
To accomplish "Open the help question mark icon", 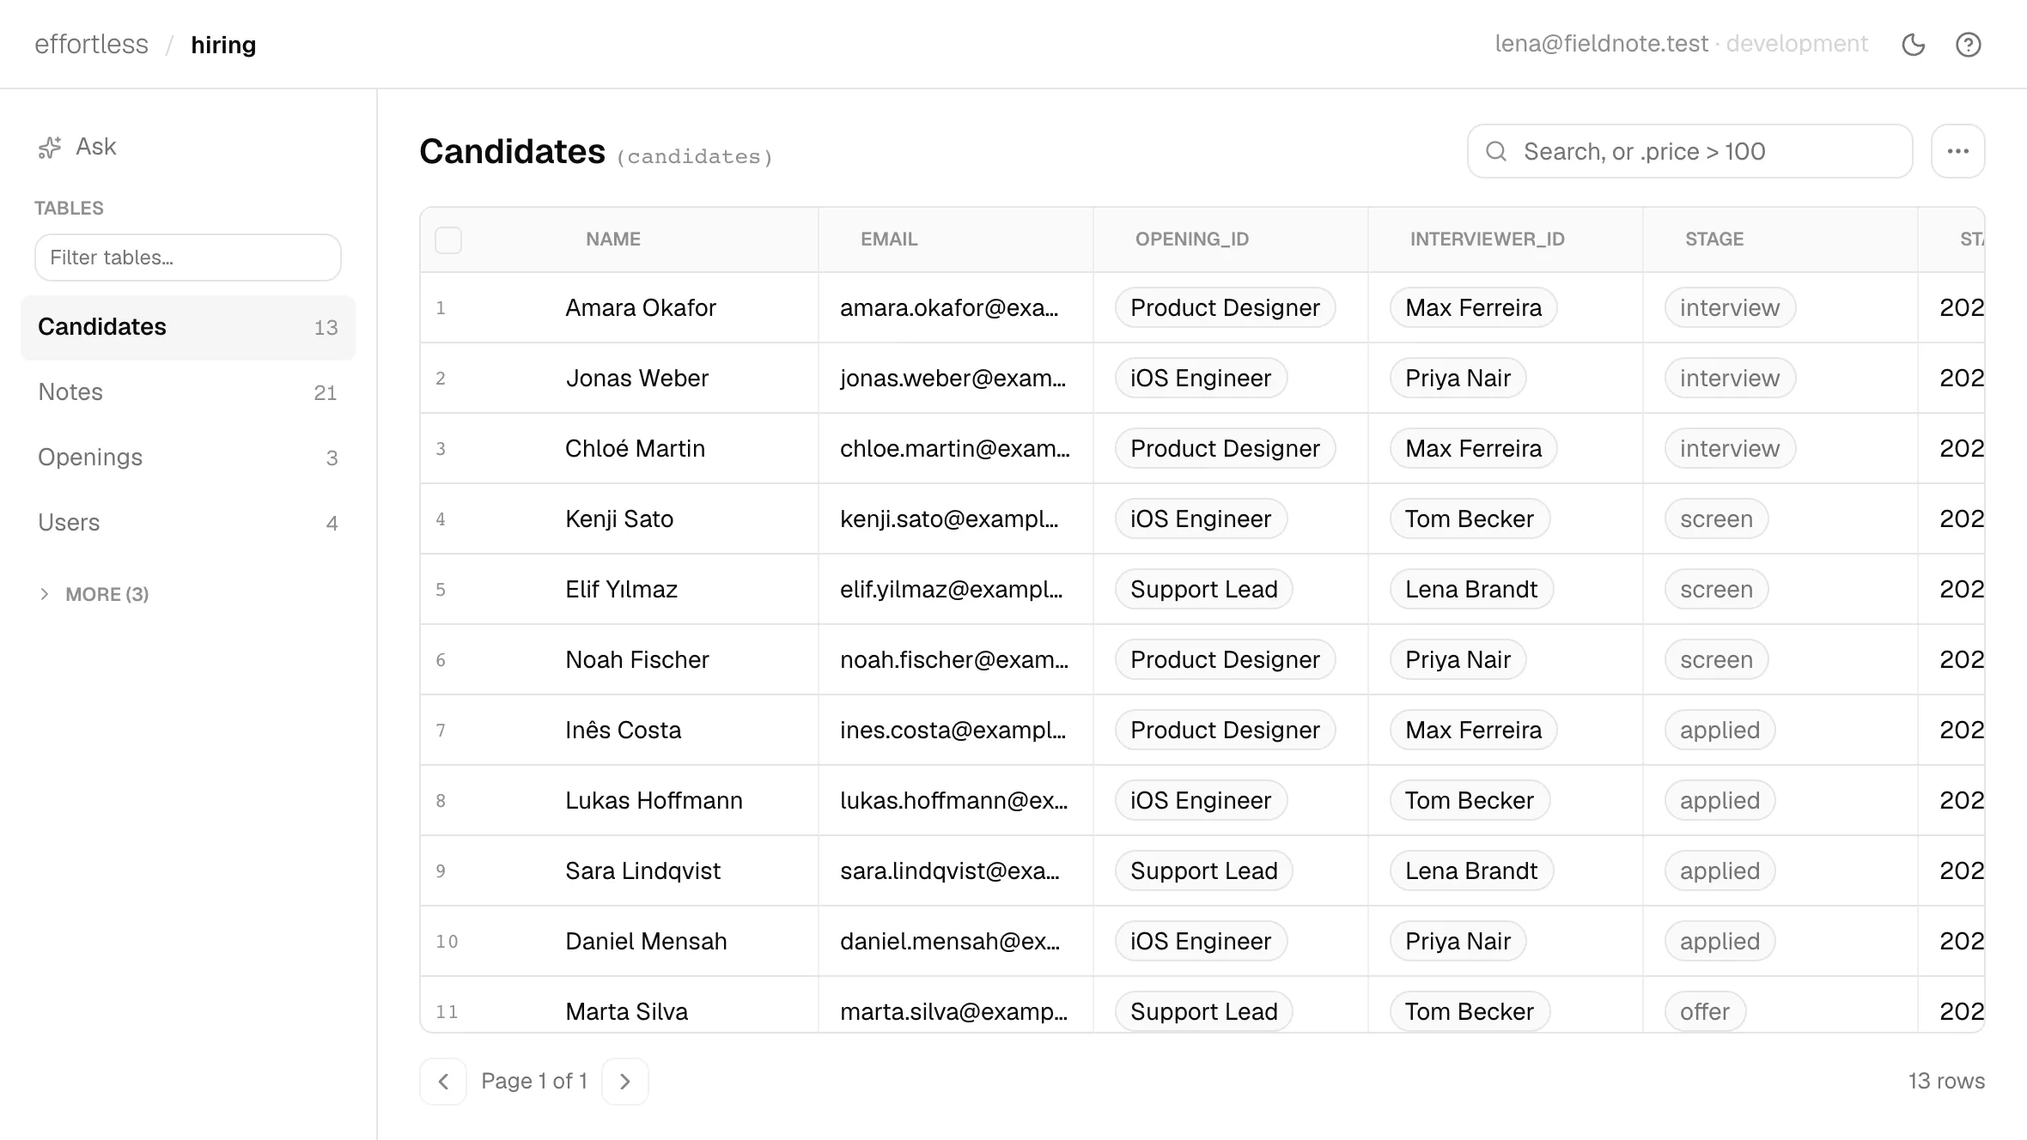I will (x=1969, y=45).
